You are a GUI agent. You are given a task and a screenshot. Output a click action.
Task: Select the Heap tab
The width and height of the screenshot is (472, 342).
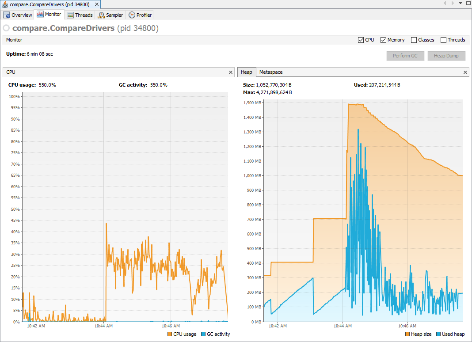(246, 72)
